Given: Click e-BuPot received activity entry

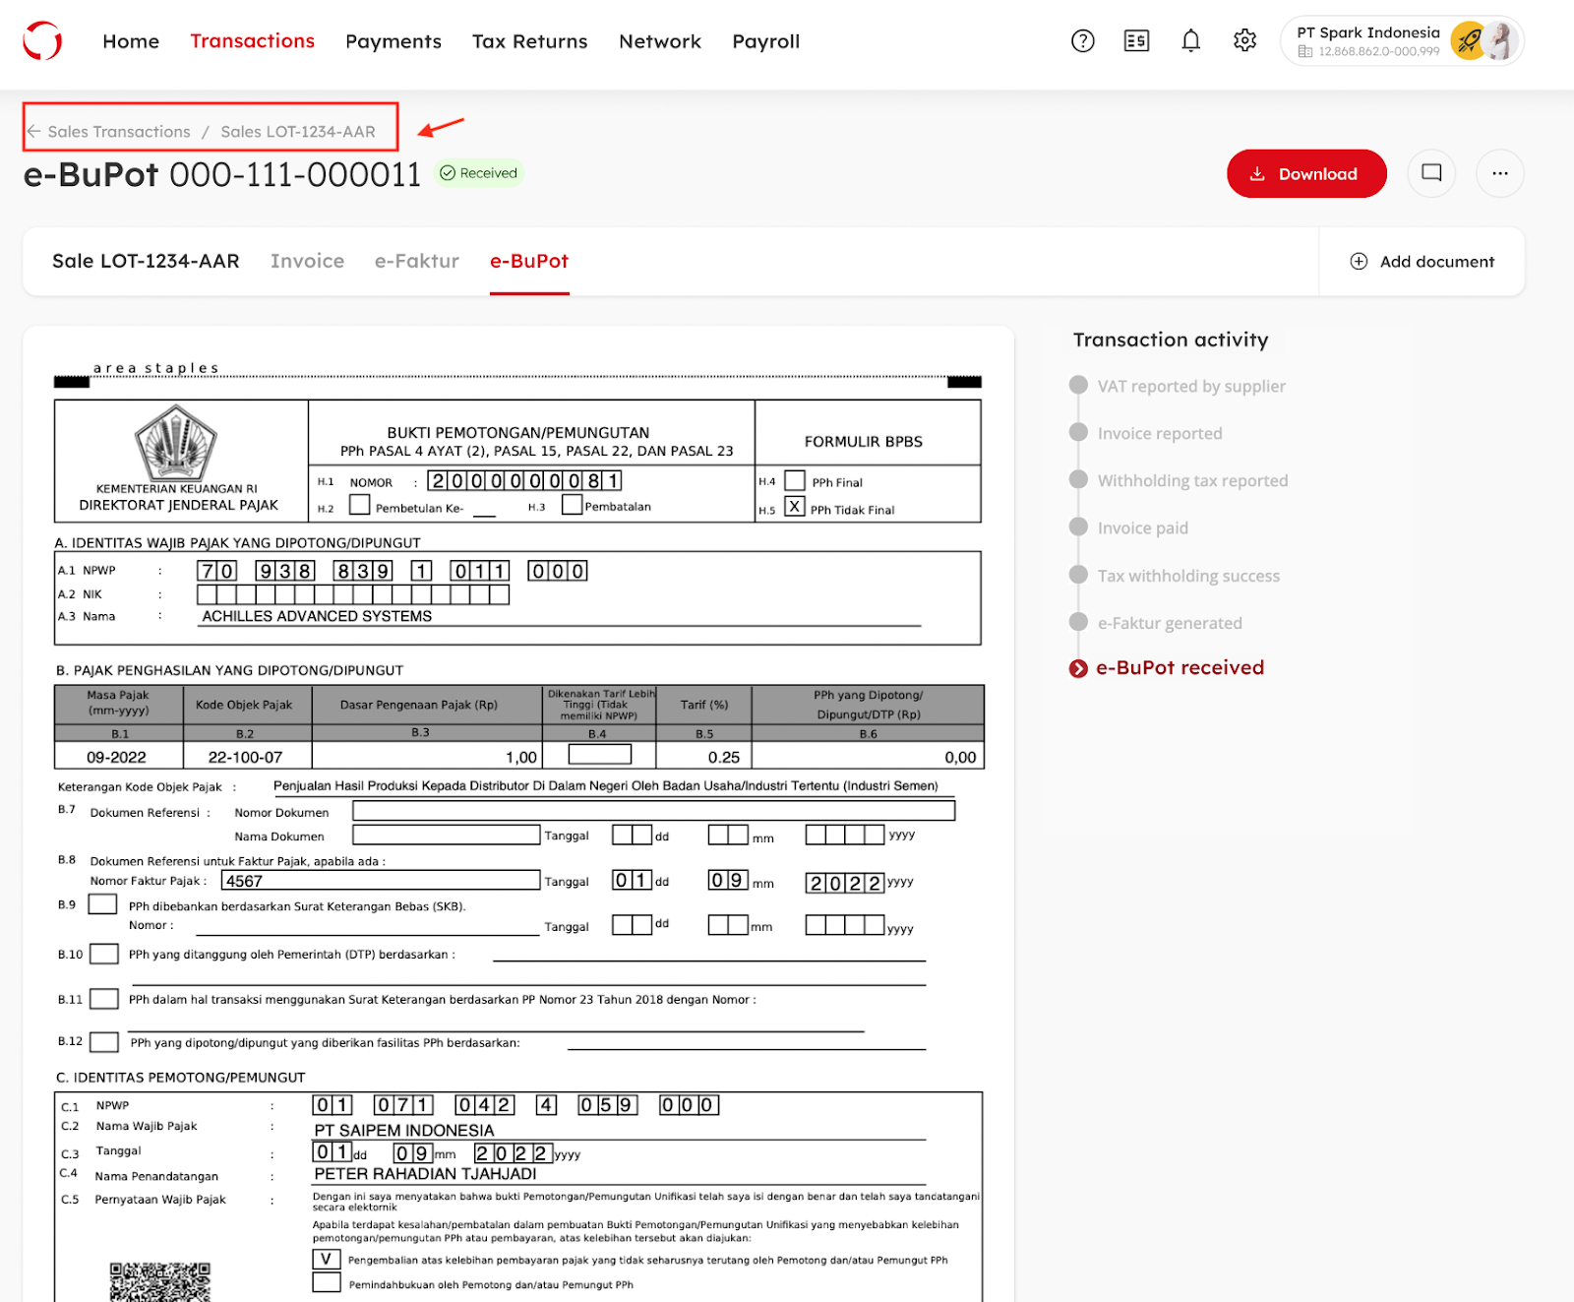Looking at the screenshot, I should (x=1180, y=667).
